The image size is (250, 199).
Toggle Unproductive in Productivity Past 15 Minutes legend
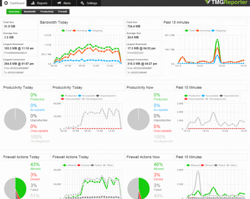(x=229, y=95)
